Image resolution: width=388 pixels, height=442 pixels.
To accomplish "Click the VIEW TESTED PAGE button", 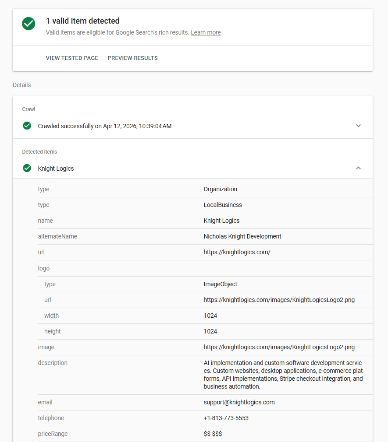I will 72,58.
